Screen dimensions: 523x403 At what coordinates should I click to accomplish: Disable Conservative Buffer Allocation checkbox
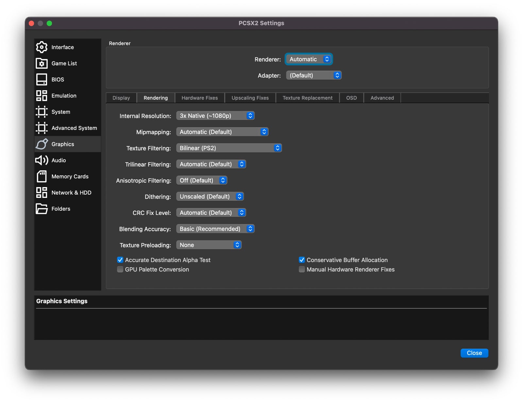(302, 260)
